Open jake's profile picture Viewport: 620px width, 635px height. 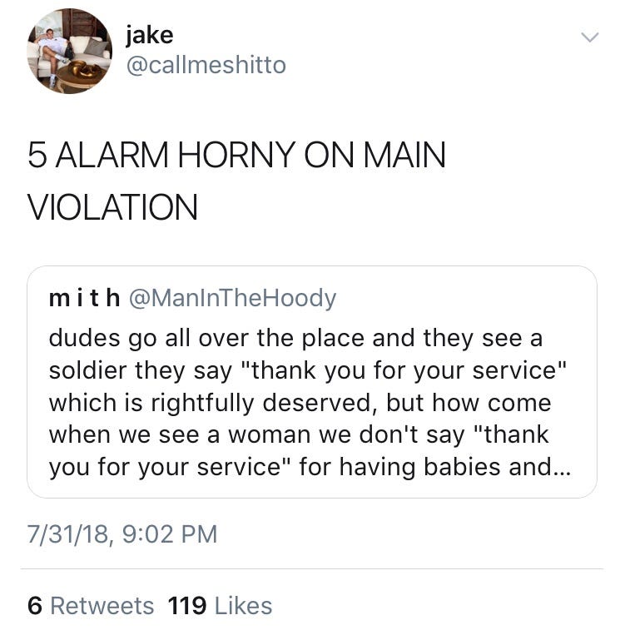70,51
